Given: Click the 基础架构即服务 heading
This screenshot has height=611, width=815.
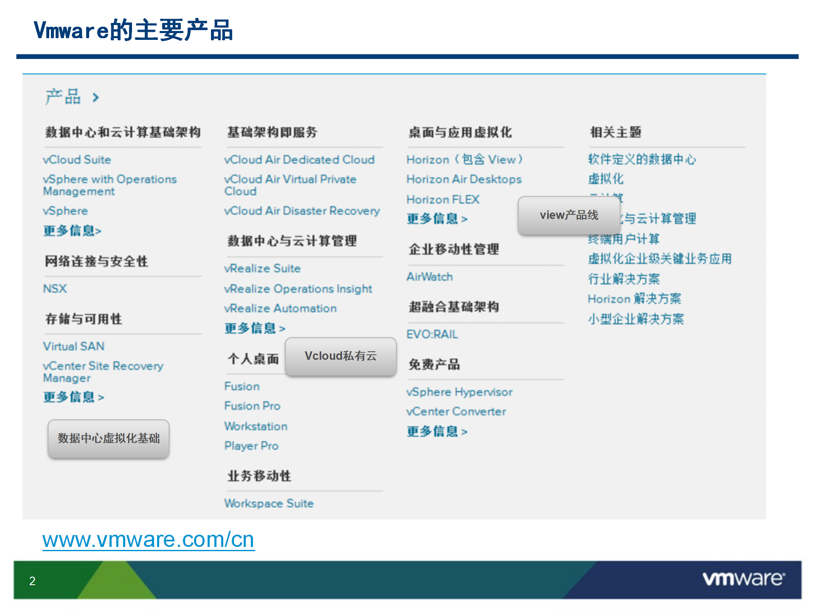Looking at the screenshot, I should [x=272, y=132].
